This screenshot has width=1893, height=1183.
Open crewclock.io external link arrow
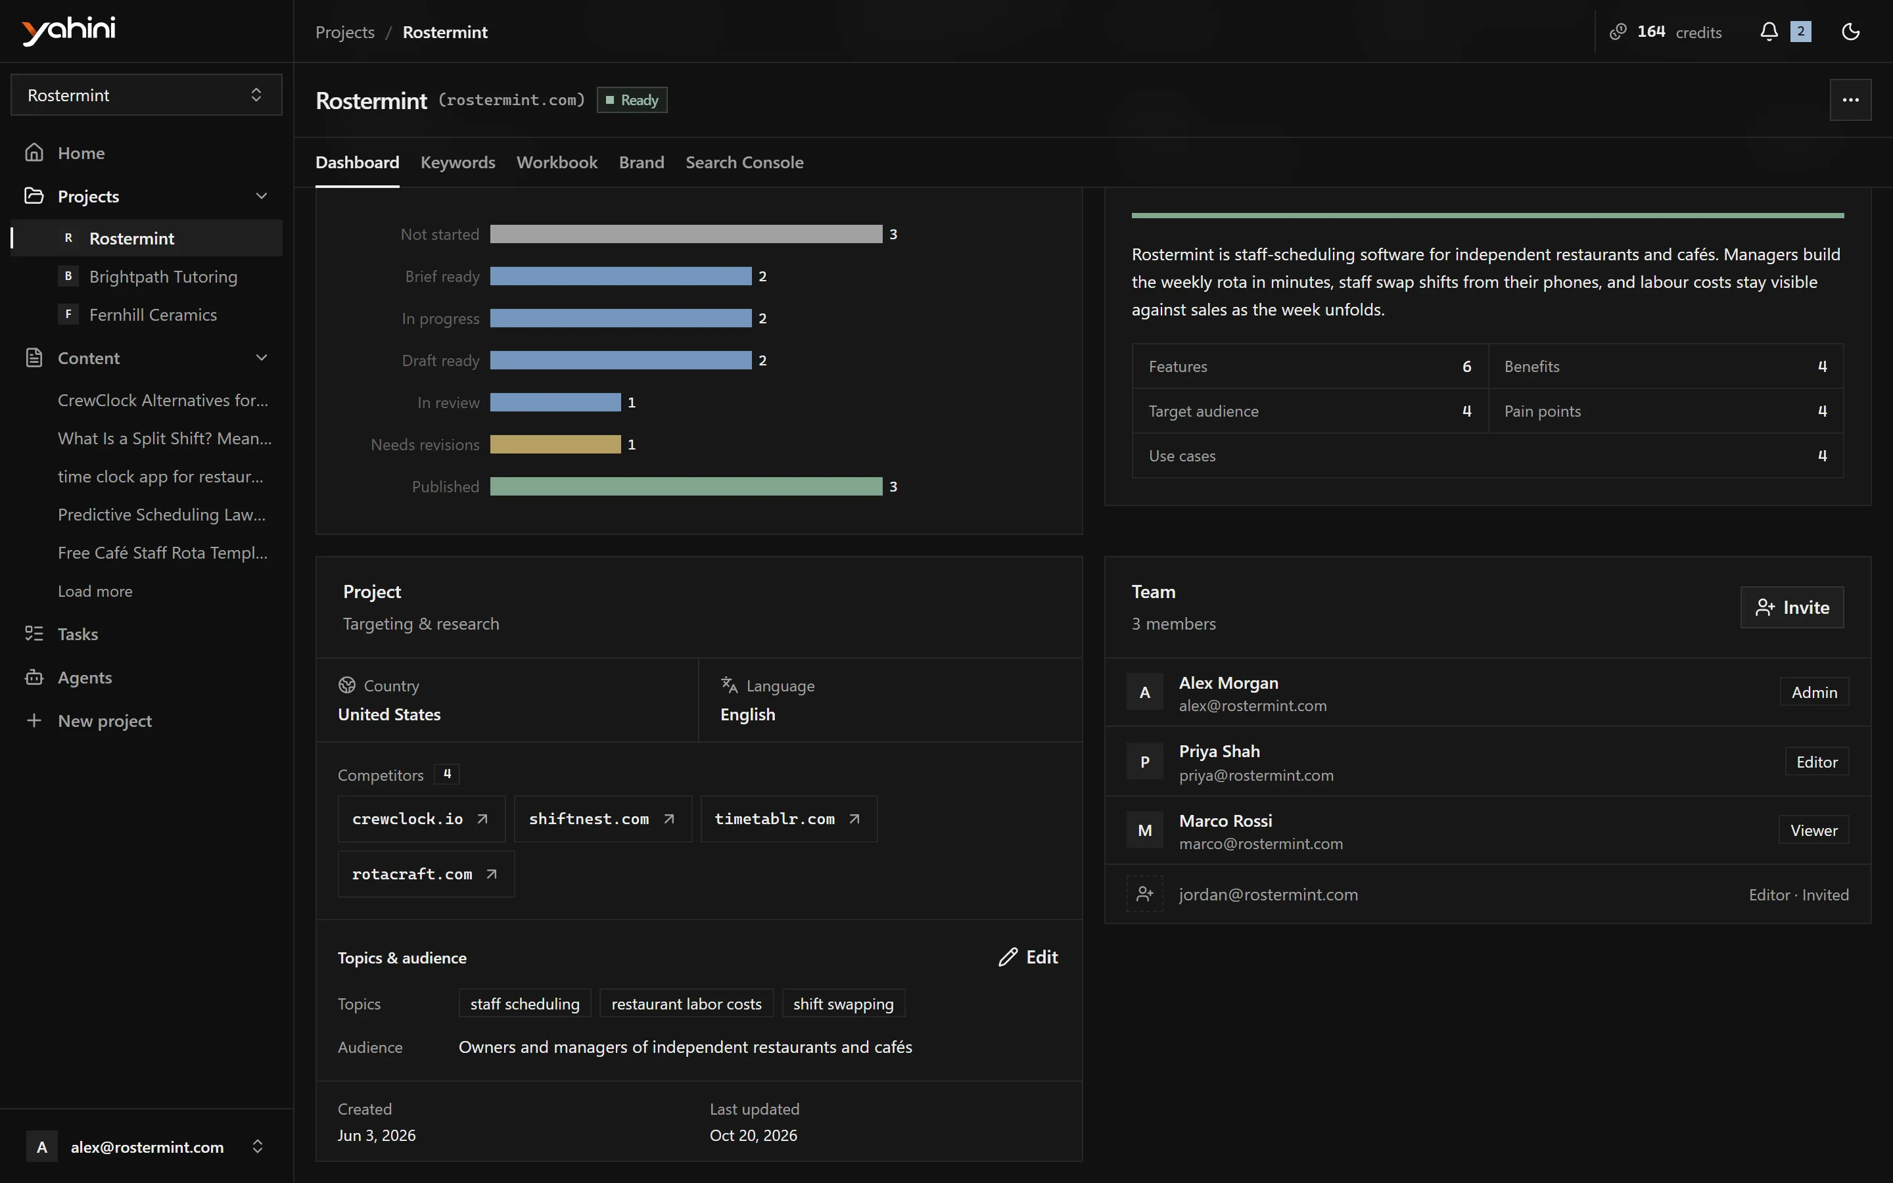pyautogui.click(x=482, y=818)
